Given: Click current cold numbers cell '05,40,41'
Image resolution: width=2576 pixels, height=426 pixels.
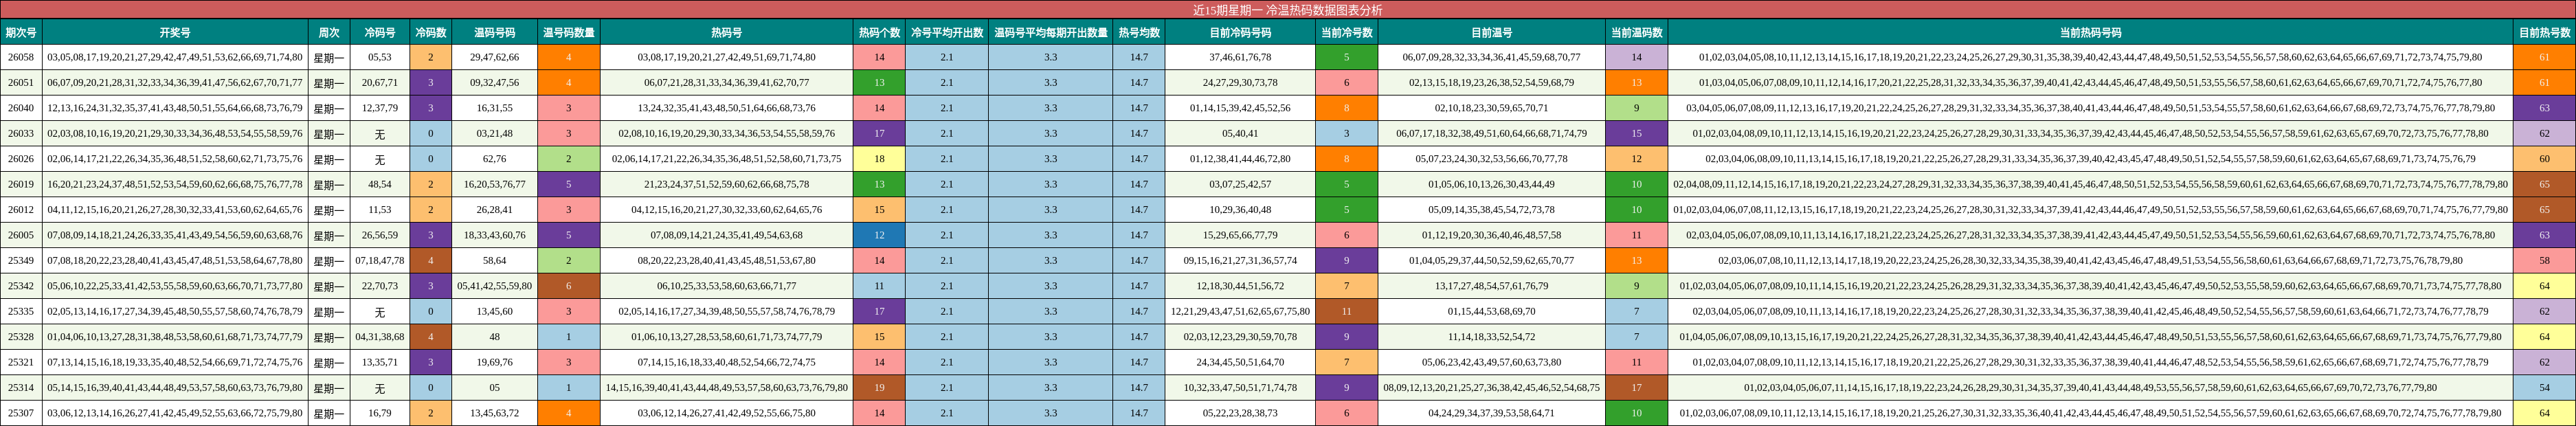Looking at the screenshot, I should [1240, 133].
